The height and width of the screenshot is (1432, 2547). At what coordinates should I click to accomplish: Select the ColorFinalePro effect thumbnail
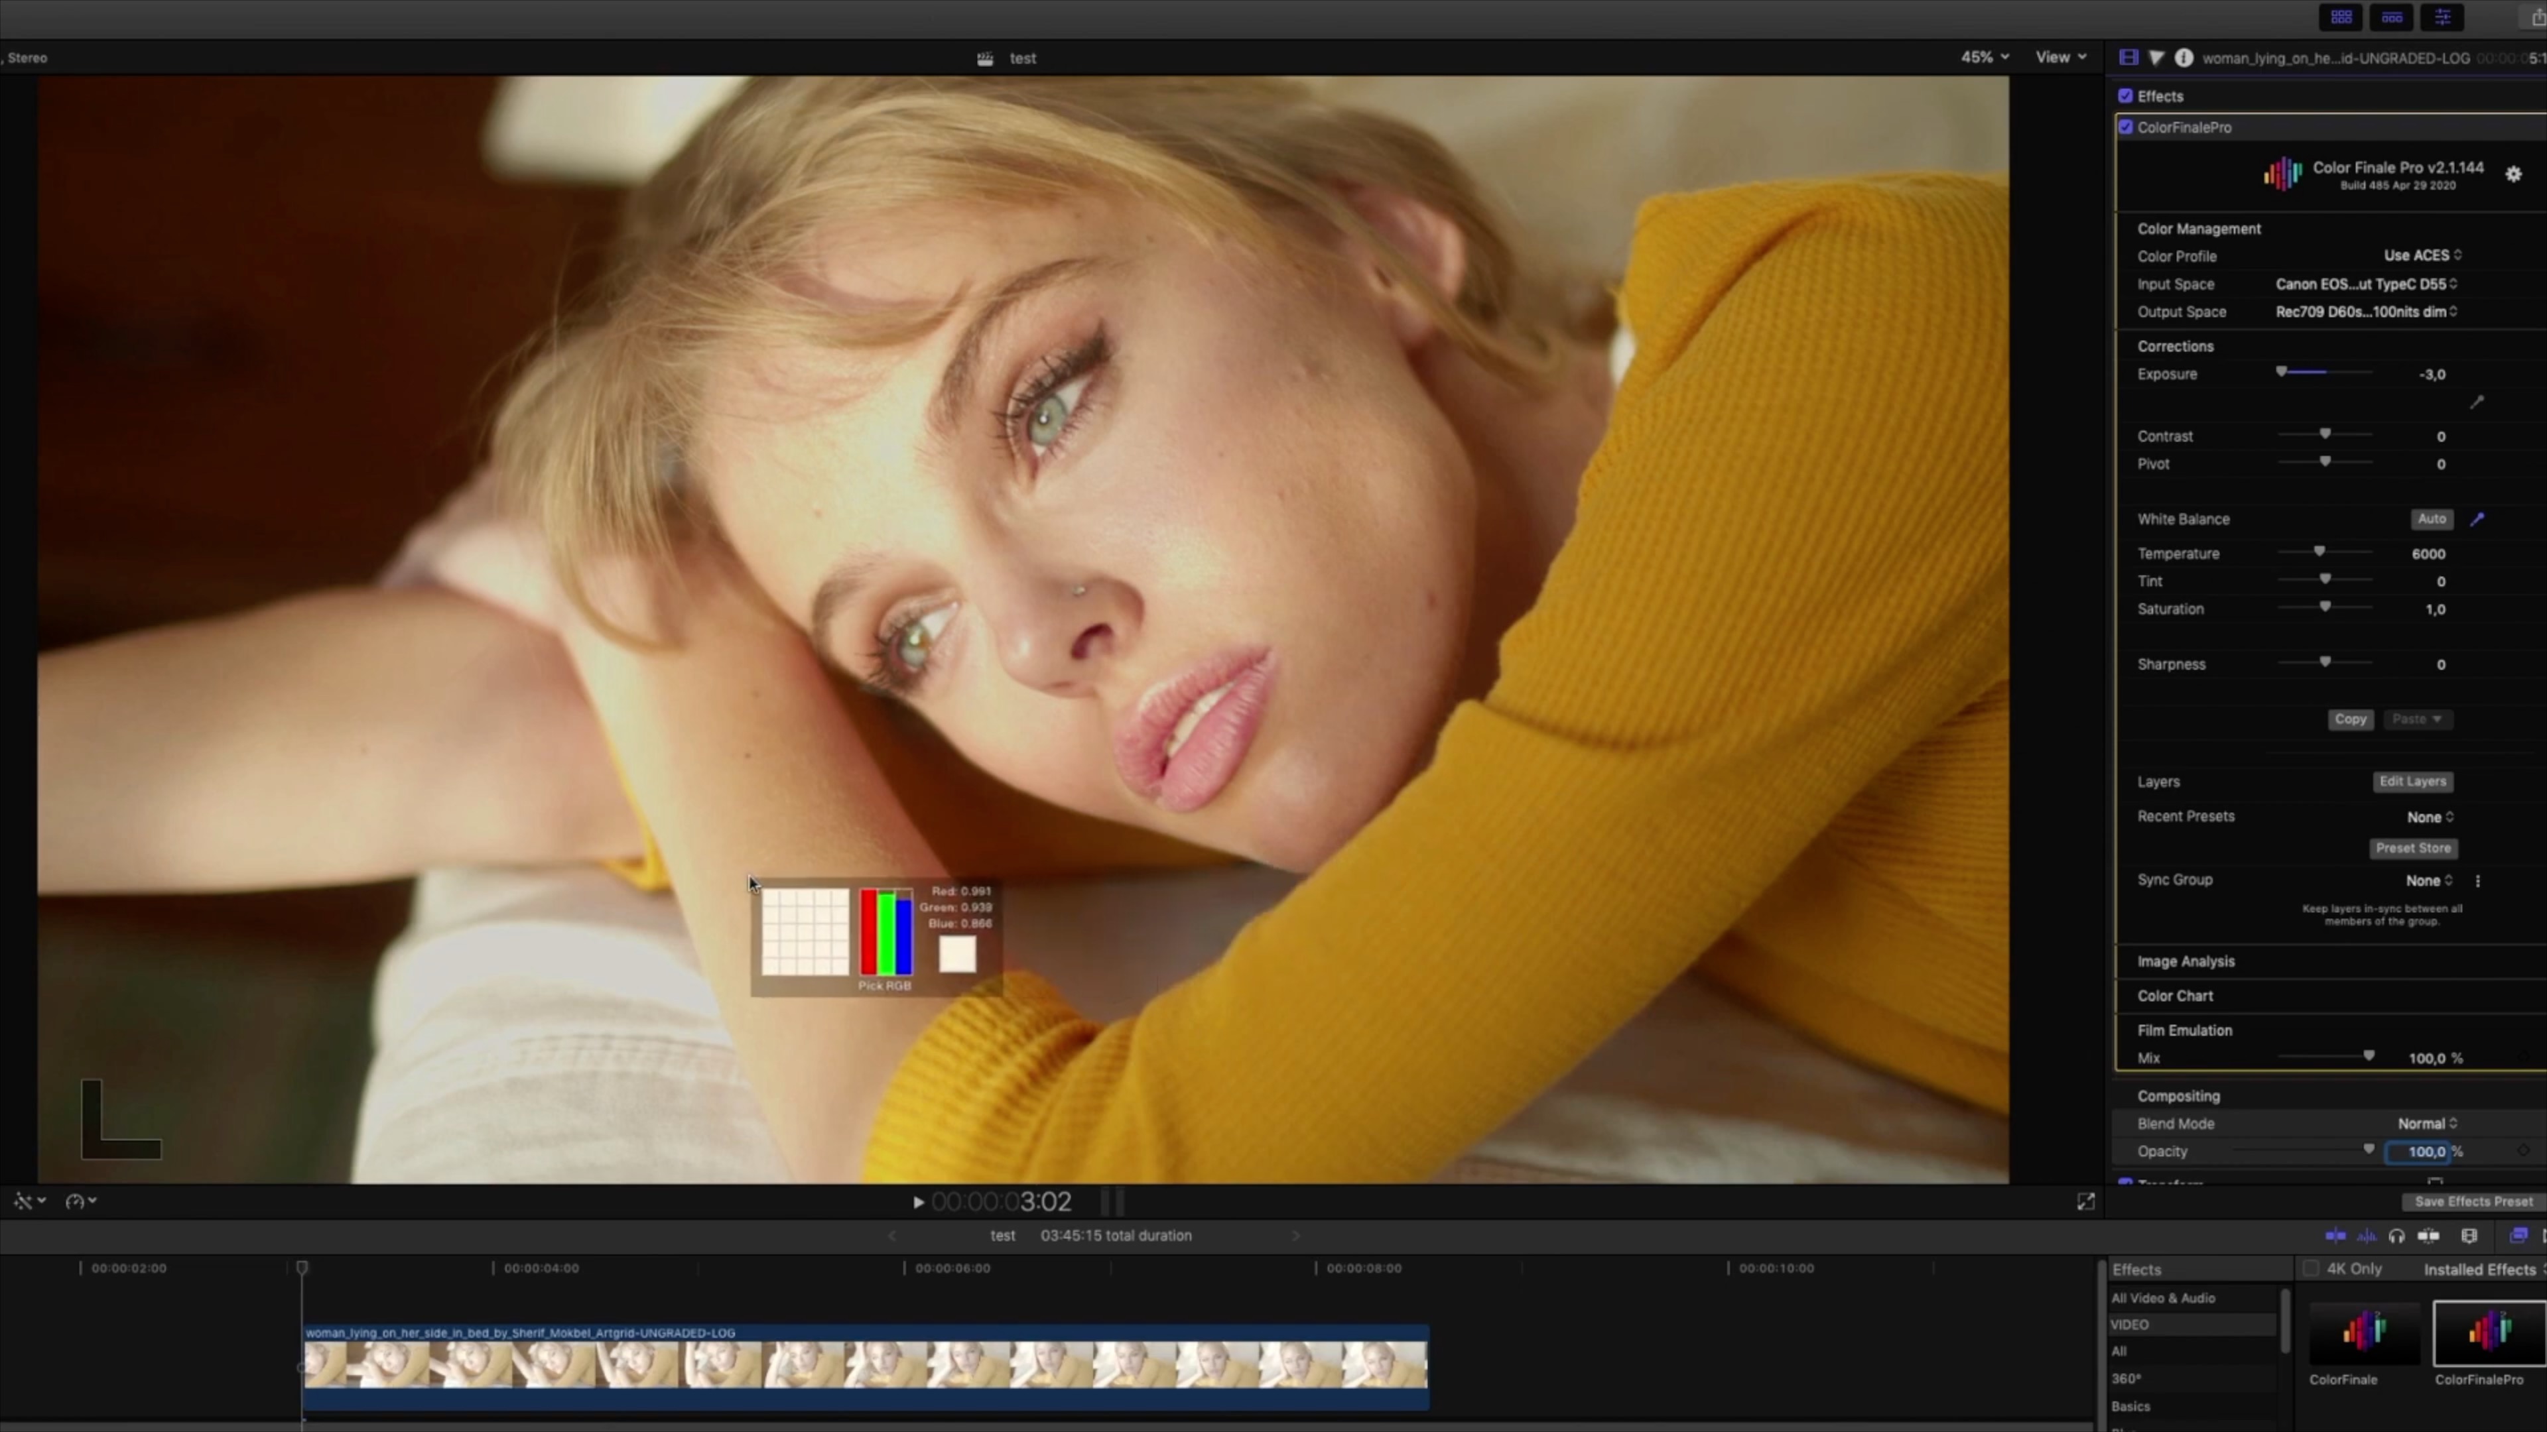[2487, 1334]
